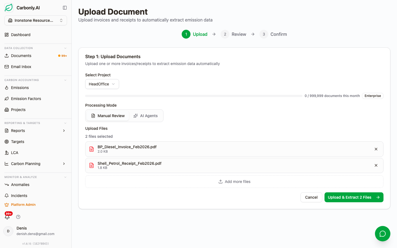This screenshot has width=397, height=248.
Task: Click the Emission Factors leaf icon
Action: coord(7,99)
